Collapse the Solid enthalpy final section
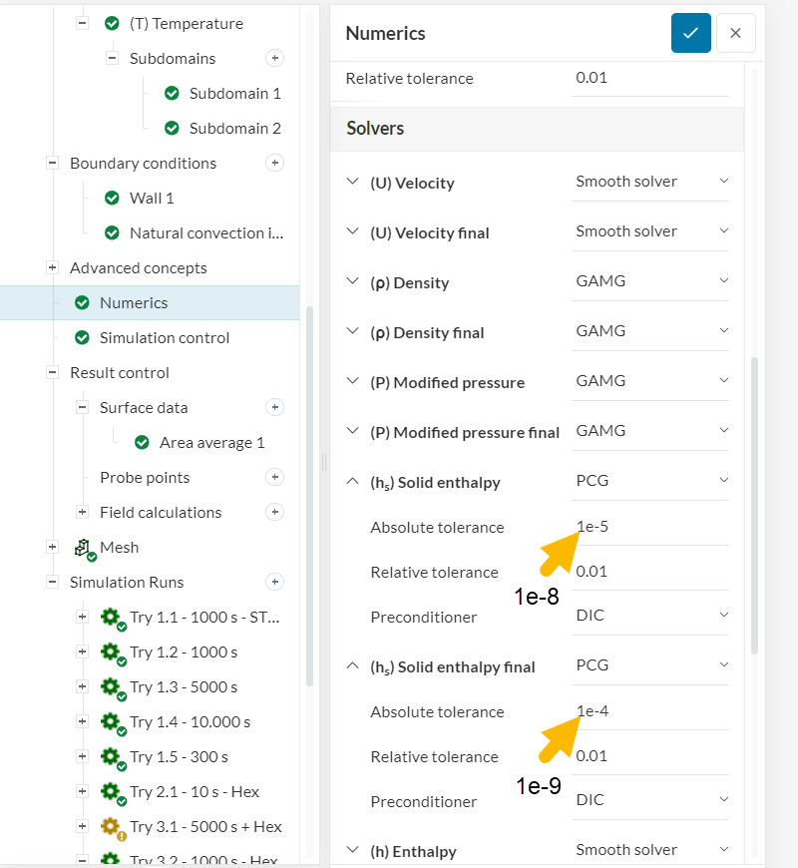The width and height of the screenshot is (798, 868). [x=351, y=666]
